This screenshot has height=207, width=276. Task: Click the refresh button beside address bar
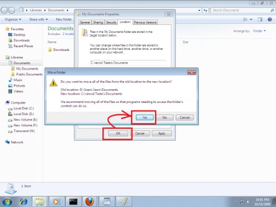click(205, 10)
